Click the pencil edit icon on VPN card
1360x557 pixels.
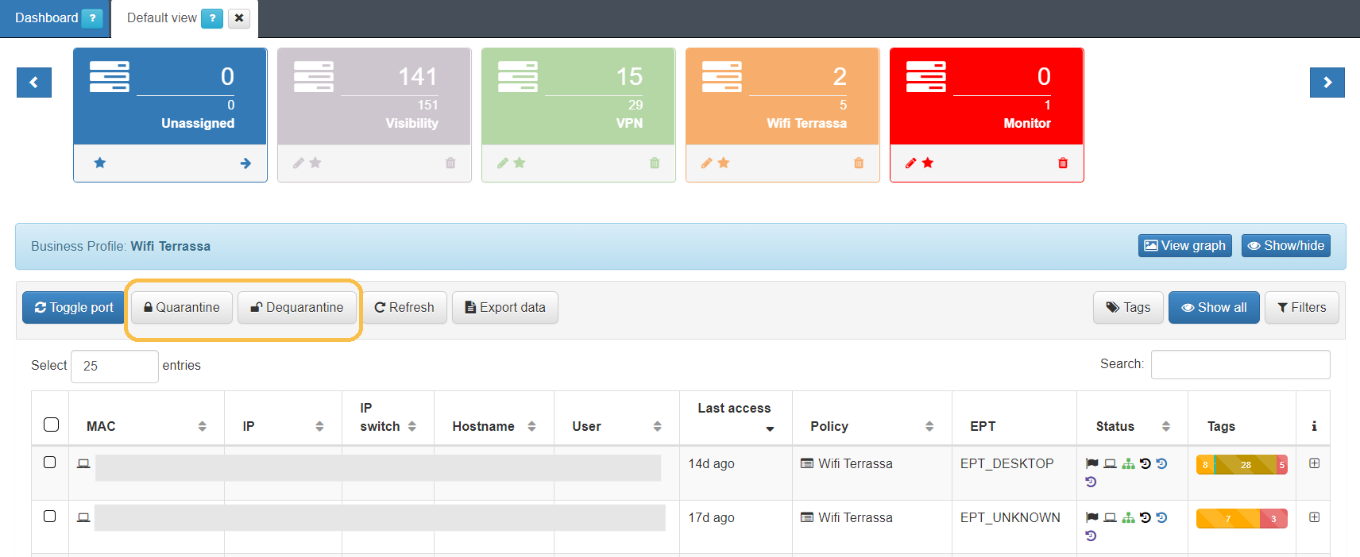[x=502, y=163]
